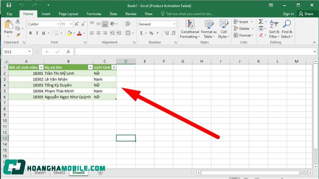Open filter dropdown for Mã số sinh viên
The height and width of the screenshot is (179, 319).
click(41, 67)
